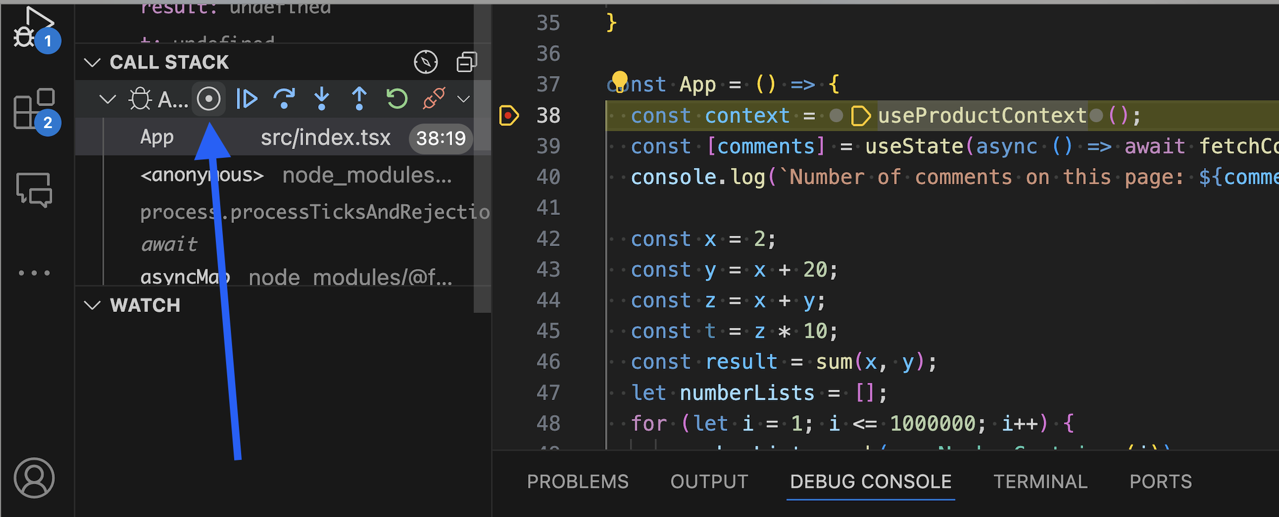Click the circled-dot icon the arrow points to
The width and height of the screenshot is (1279, 517).
pyautogui.click(x=209, y=99)
